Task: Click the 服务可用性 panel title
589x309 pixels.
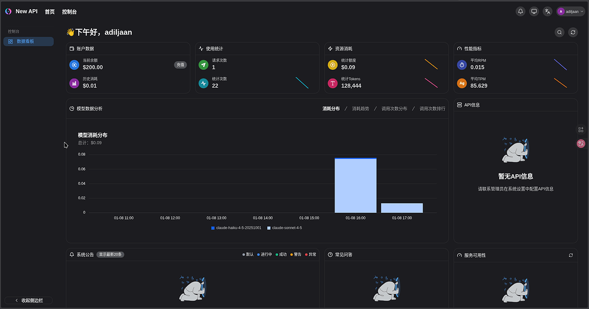Action: 475,255
